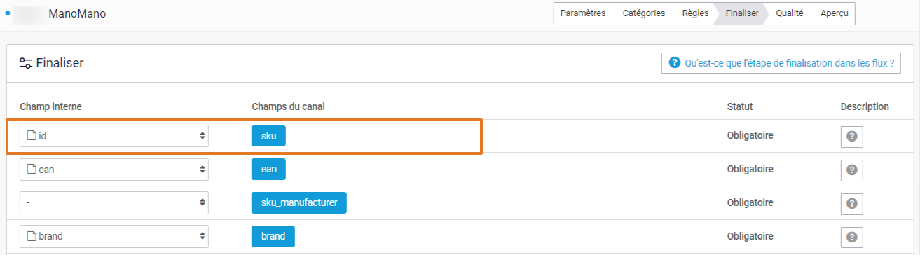Expand the empty dash field dropdown
Viewport: 920px width, 255px height.
(114, 203)
